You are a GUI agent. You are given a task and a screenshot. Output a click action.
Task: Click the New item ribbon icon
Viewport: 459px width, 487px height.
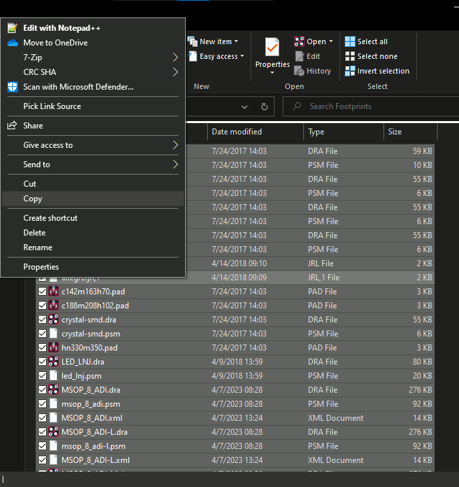[192, 41]
